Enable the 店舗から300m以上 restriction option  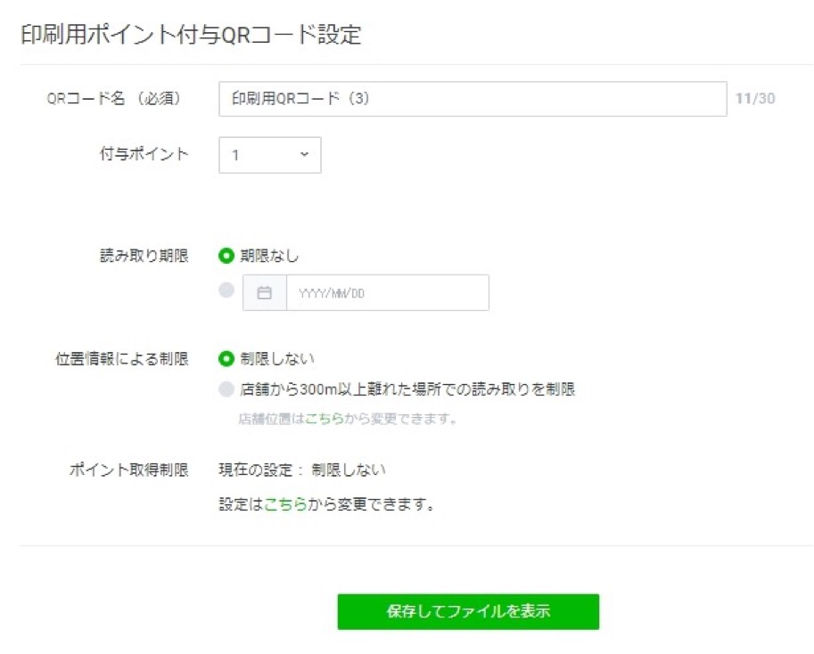(x=226, y=389)
